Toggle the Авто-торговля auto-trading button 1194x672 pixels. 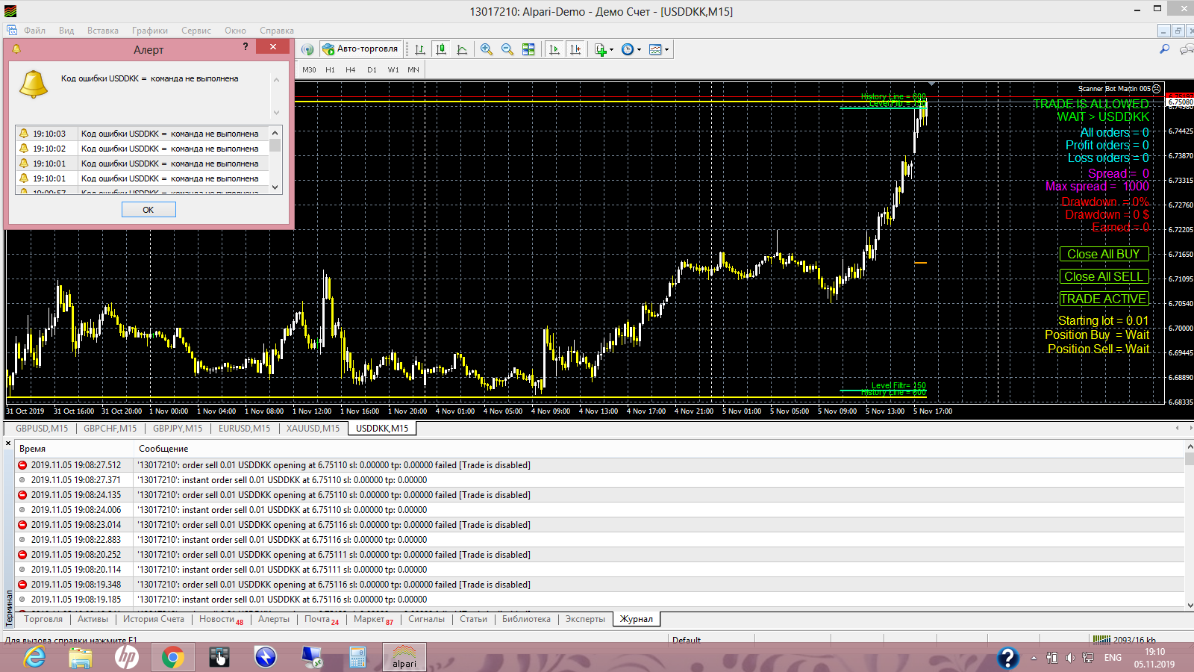[x=361, y=49]
